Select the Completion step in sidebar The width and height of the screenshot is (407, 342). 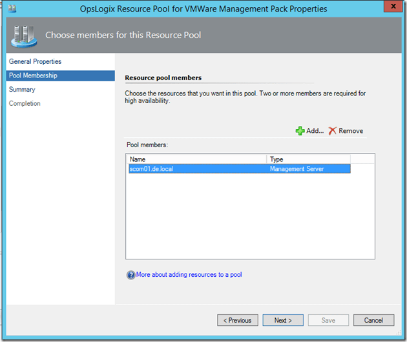coord(25,104)
